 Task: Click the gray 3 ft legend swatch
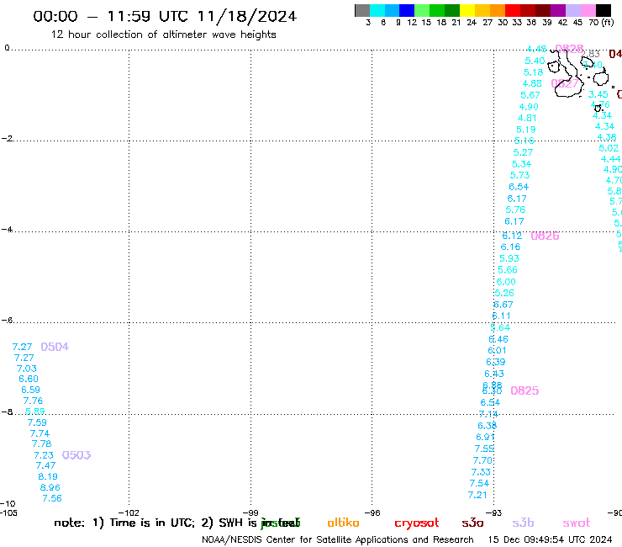[x=362, y=10]
